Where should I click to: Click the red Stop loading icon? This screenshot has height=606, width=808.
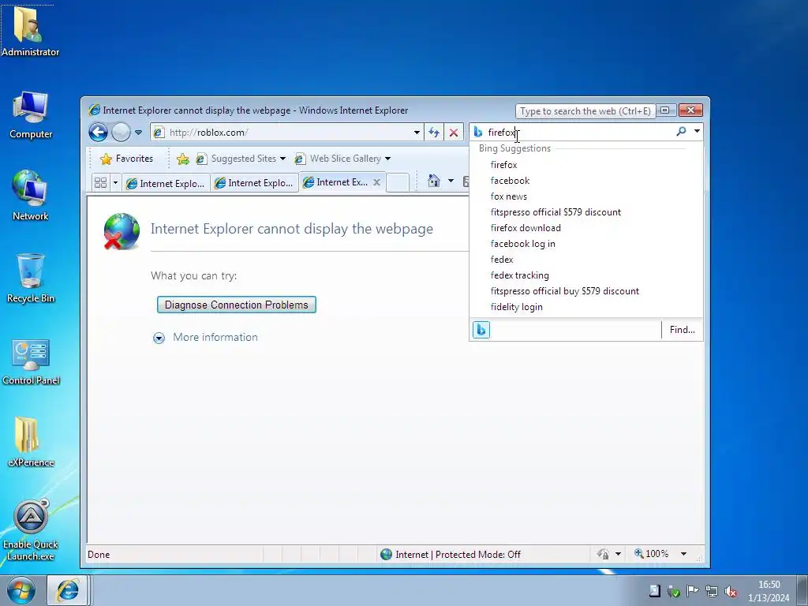pos(454,133)
